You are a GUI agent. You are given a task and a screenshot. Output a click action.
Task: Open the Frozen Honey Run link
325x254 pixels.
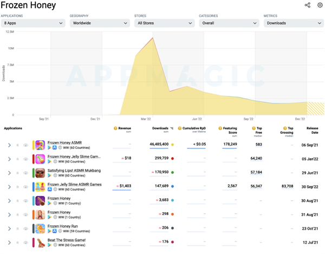tap(63, 226)
